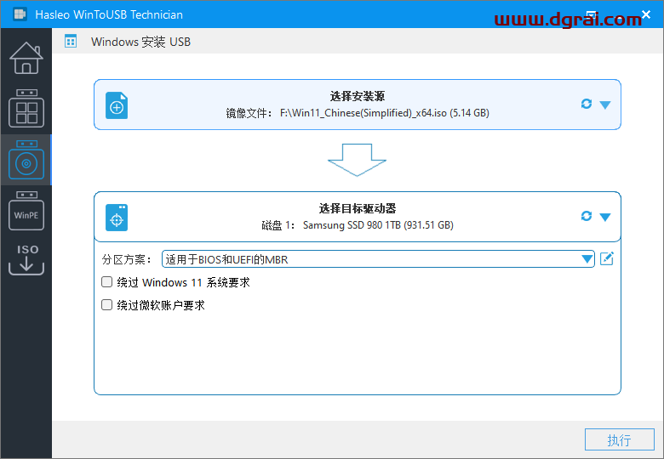
Task: Enable 绕过微软账户要求 checkbox
Action: click(106, 305)
